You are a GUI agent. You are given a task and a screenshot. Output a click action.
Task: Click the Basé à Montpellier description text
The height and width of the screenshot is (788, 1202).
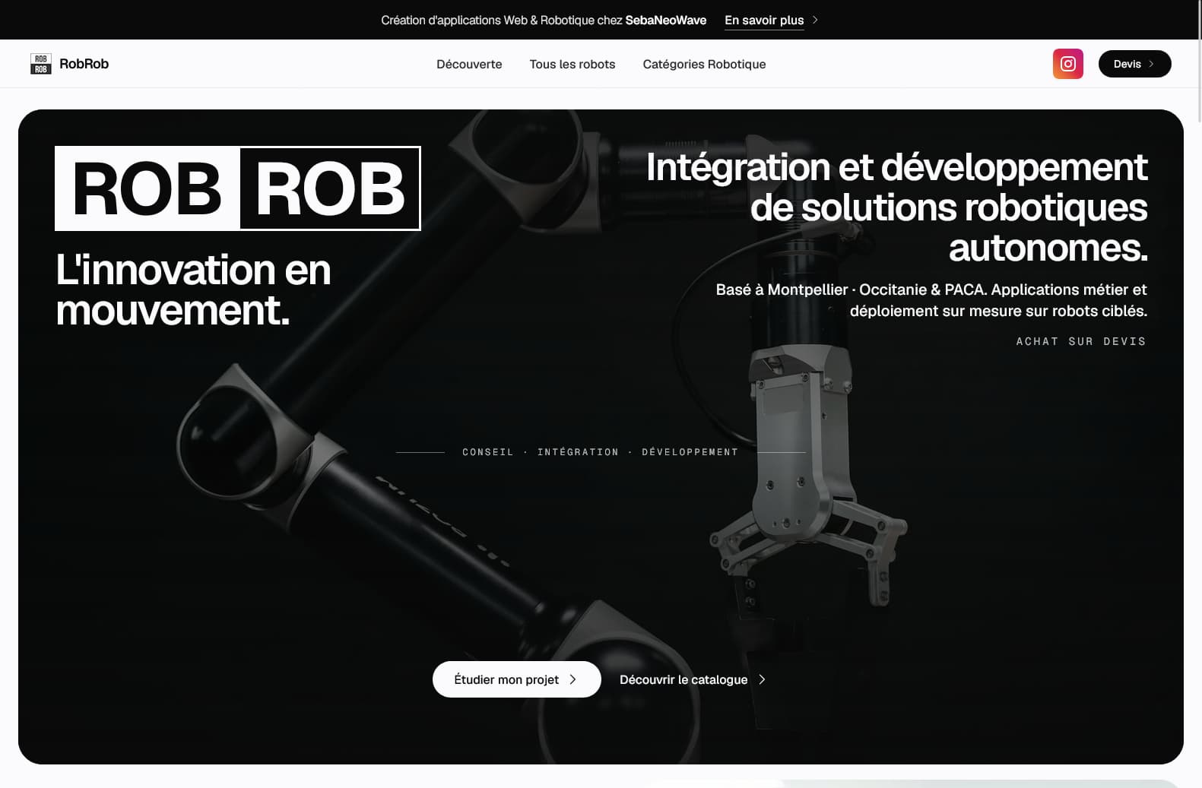click(x=931, y=300)
